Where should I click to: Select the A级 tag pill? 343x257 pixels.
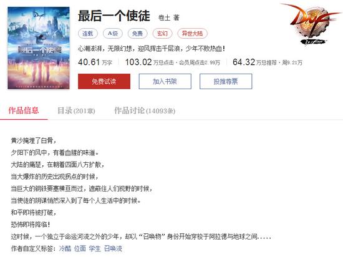(x=113, y=34)
